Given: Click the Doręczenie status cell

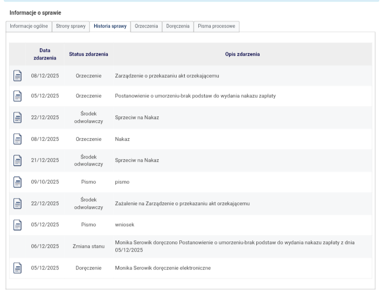Looking at the screenshot, I should click(88, 268).
